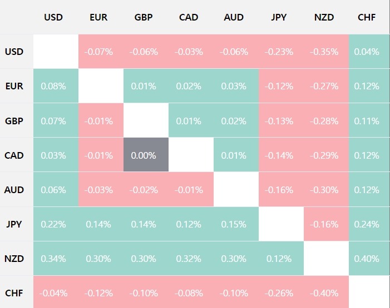This screenshot has width=390, height=308.
Task: Click the GBP row label
Action: 14,120
